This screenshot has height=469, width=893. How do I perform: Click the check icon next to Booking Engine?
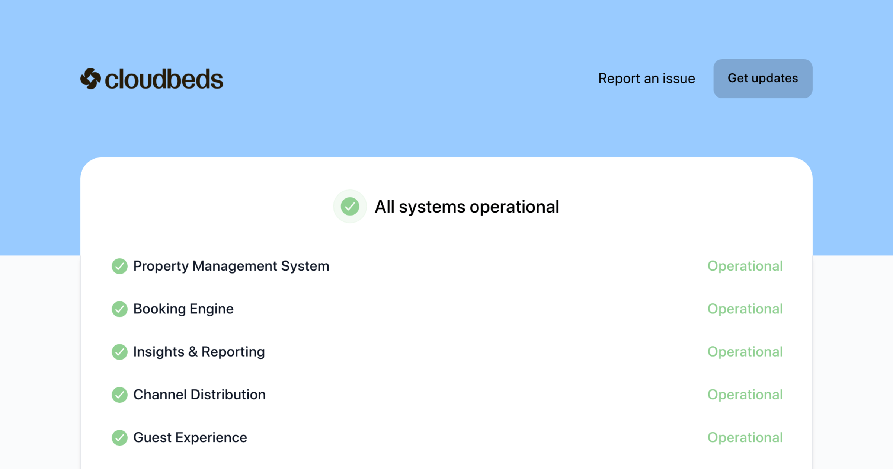(119, 309)
